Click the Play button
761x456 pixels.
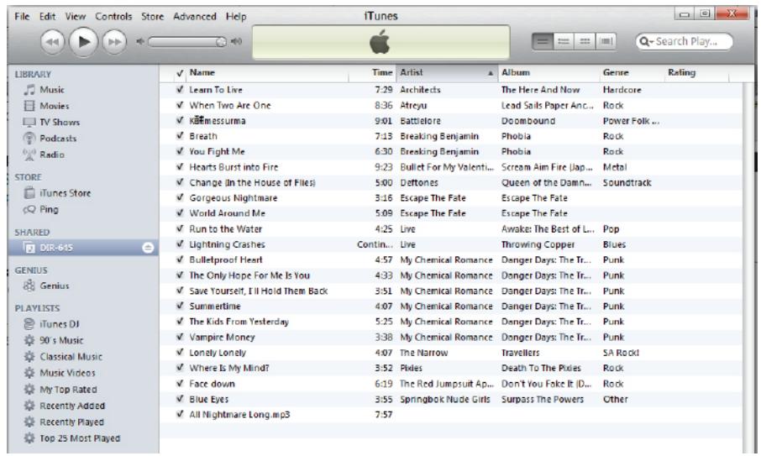coord(83,42)
